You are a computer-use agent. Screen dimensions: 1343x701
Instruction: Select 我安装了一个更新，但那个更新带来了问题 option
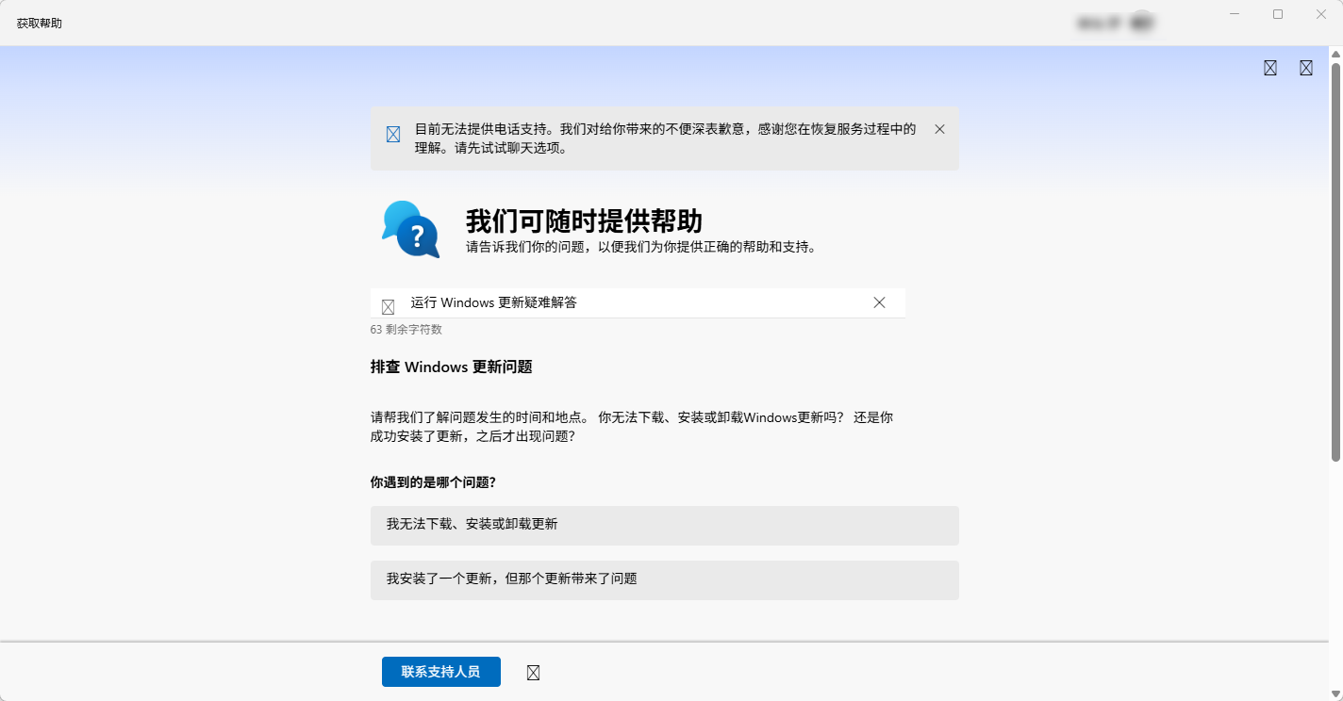coord(665,579)
